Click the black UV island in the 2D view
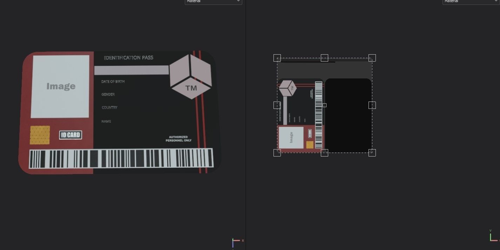The height and width of the screenshot is (250, 500). click(348, 116)
